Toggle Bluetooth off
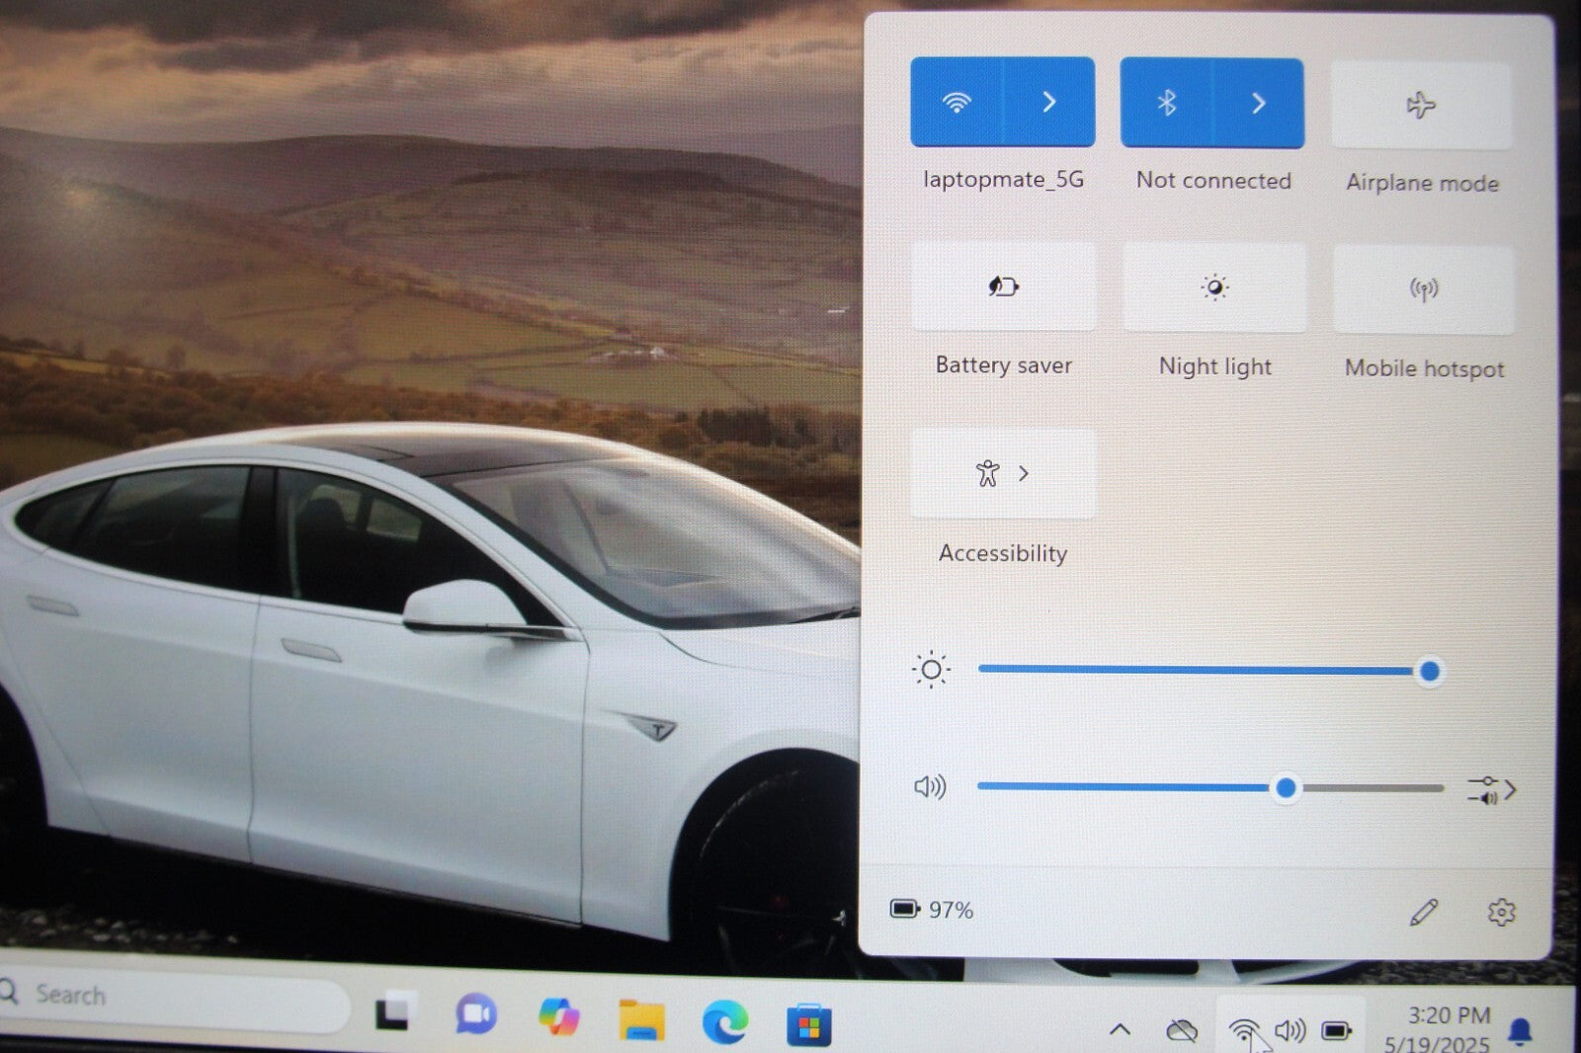Screen dimensions: 1581x1053 click(x=1166, y=103)
